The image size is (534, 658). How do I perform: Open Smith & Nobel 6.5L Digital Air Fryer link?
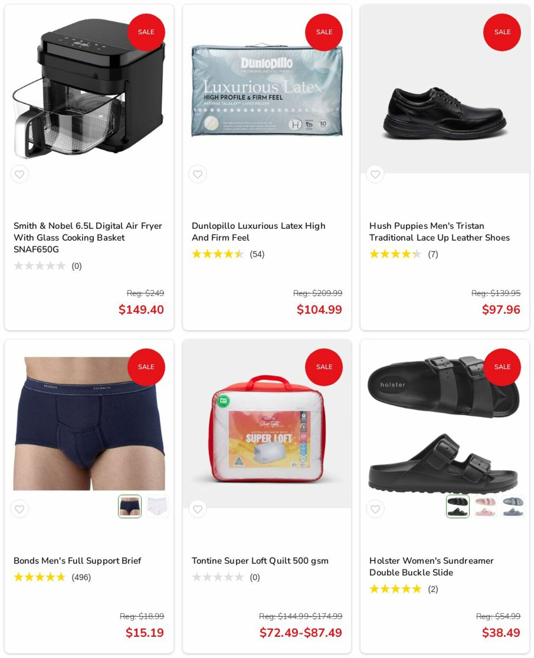[x=88, y=237]
